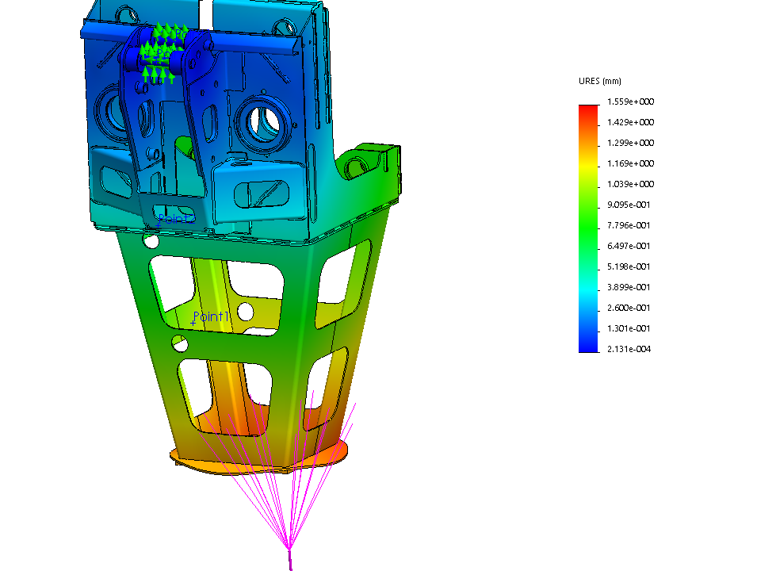Select the maximum value 1.559e+000 in legend

tap(630, 102)
